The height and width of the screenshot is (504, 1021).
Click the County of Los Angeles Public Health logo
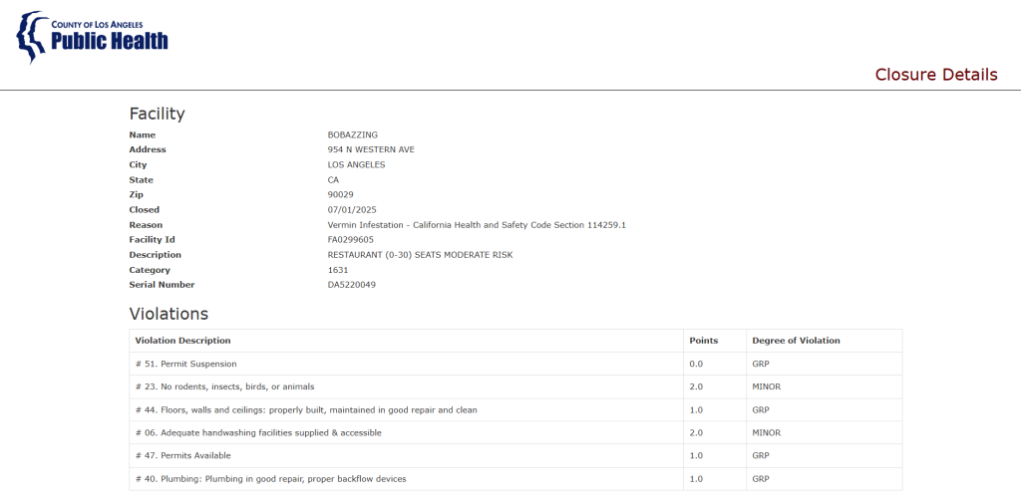tap(92, 37)
